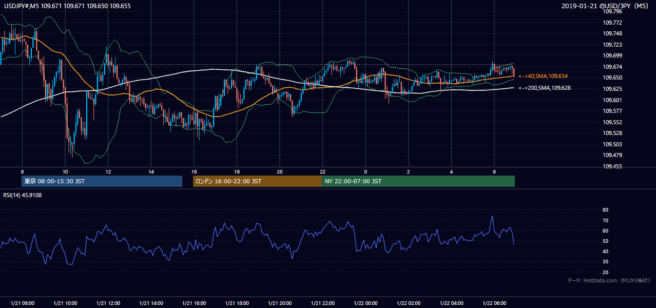Viewport: 656px width, 308px height.
Task: Click price axis value 109.796
Action: tap(612, 12)
